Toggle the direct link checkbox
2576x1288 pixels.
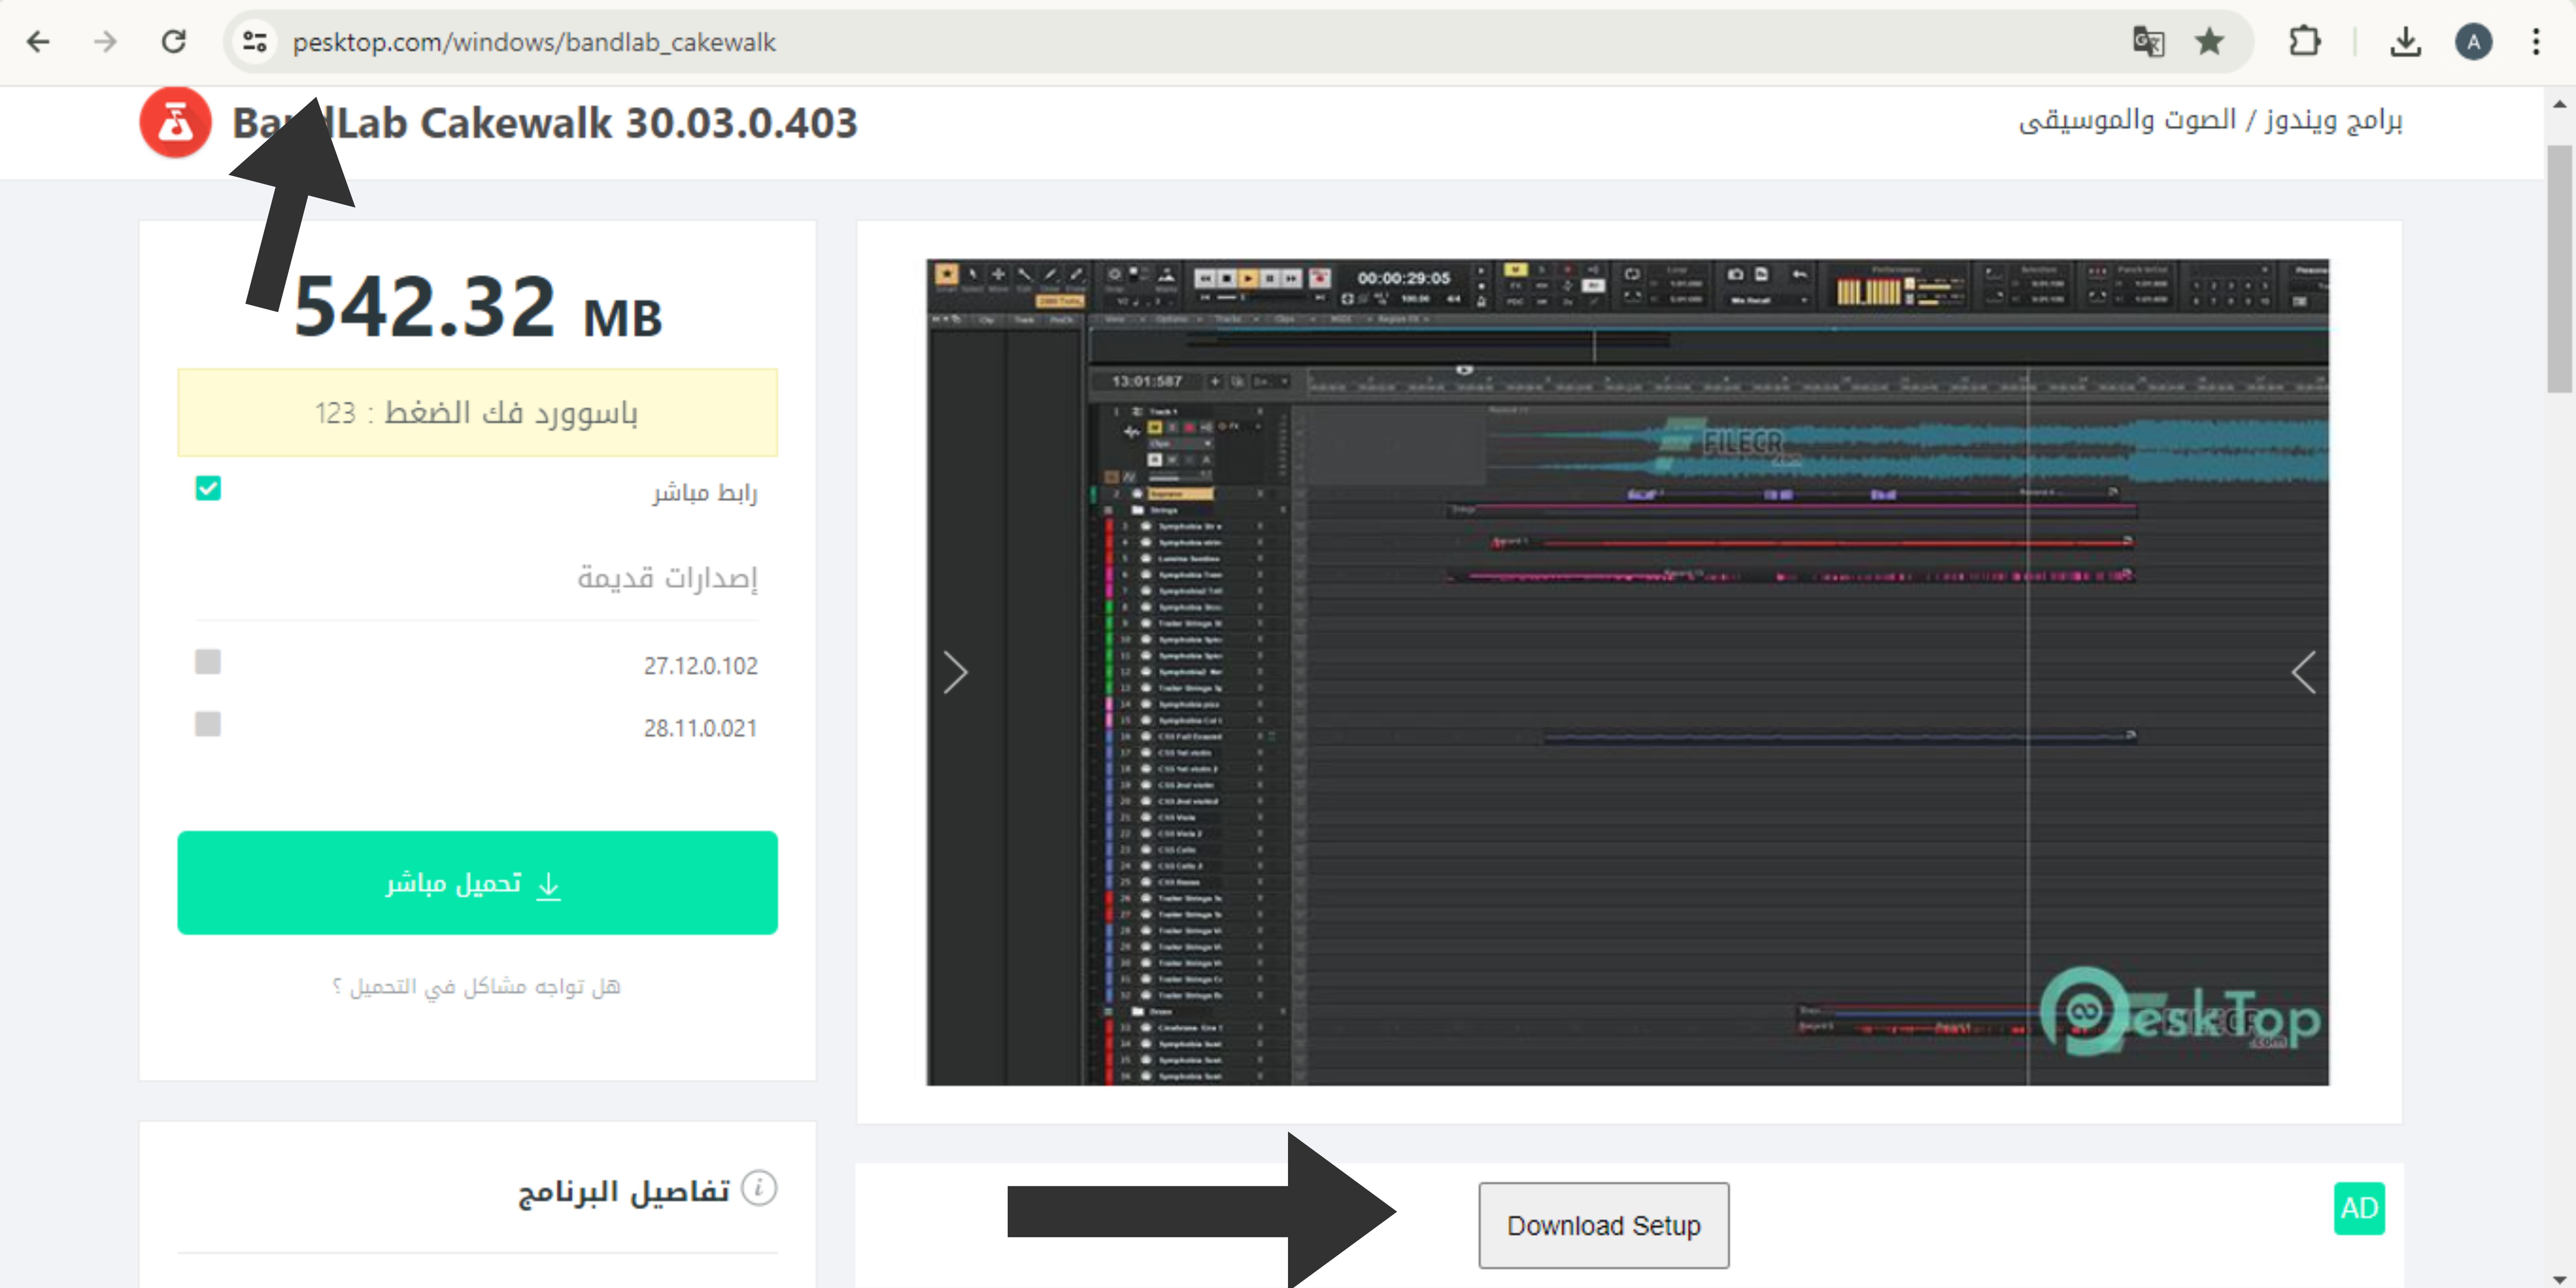coord(208,488)
